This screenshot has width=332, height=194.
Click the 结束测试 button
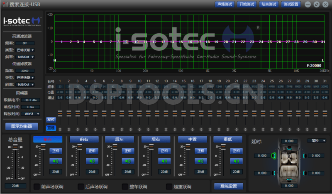pos(269,4)
